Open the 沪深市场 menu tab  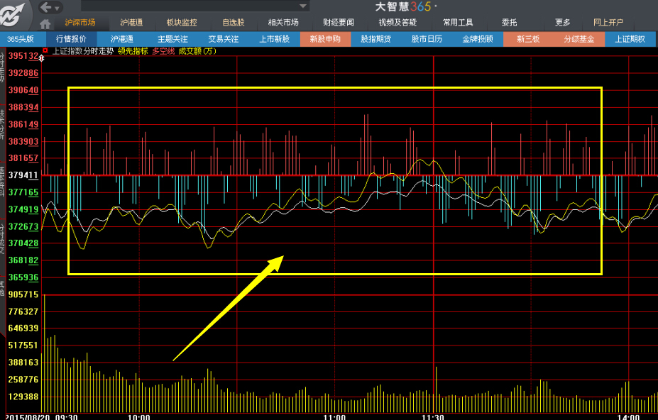[x=79, y=23]
